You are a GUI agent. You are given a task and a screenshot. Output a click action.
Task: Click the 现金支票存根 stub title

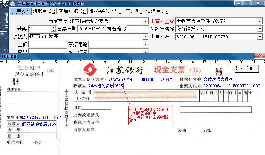29,74
